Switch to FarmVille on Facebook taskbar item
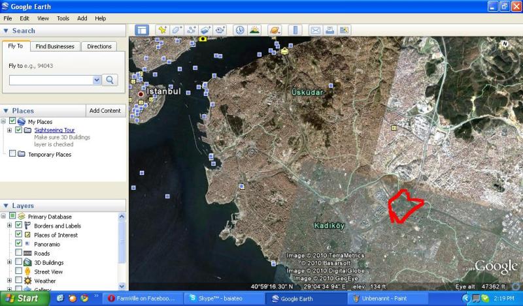 click(142, 298)
